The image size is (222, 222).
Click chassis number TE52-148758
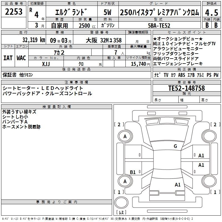coord(186,88)
